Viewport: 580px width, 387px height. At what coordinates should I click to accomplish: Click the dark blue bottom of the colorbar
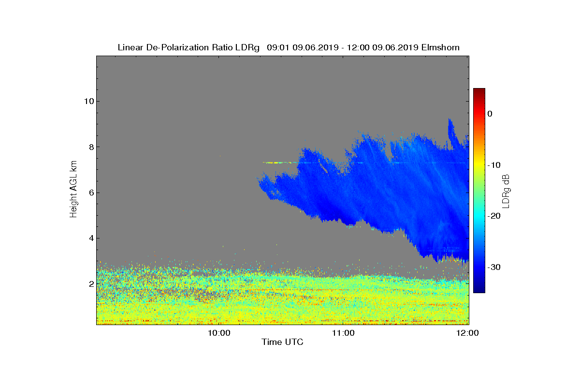(x=479, y=289)
